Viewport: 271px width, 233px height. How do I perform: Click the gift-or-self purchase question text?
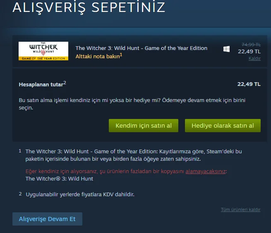coord(132,104)
